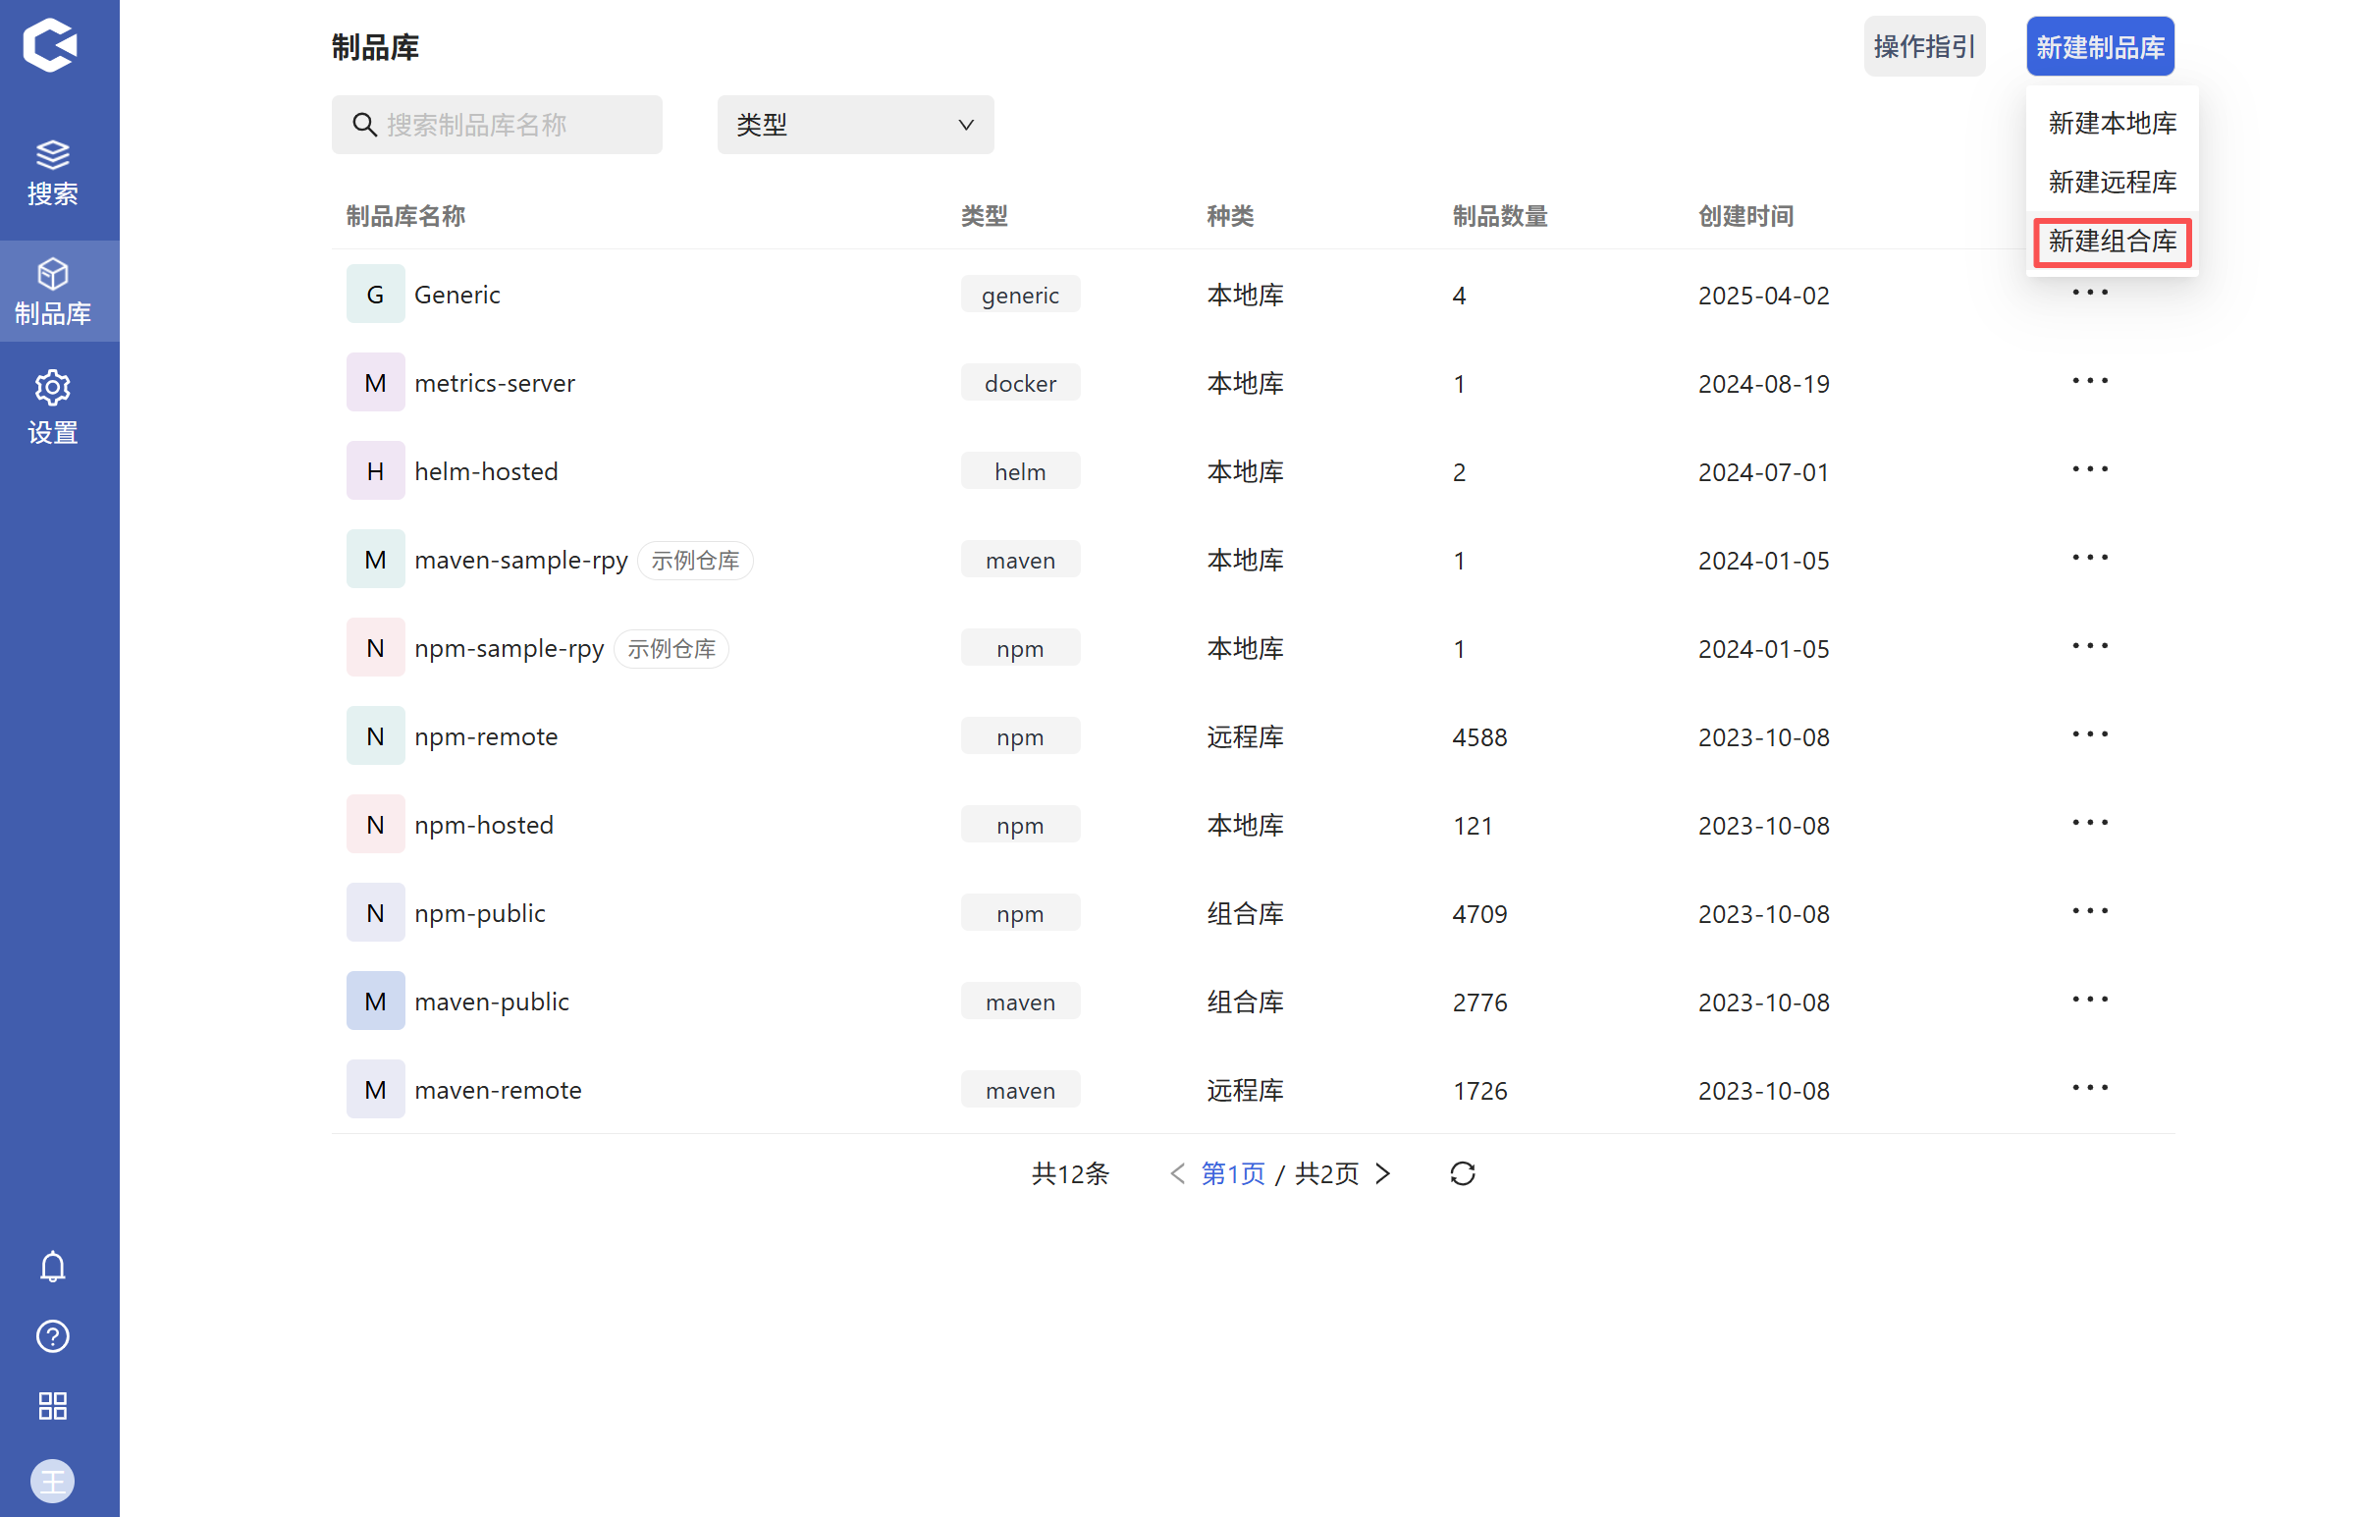Click the notification bell icon

pyautogui.click(x=52, y=1266)
